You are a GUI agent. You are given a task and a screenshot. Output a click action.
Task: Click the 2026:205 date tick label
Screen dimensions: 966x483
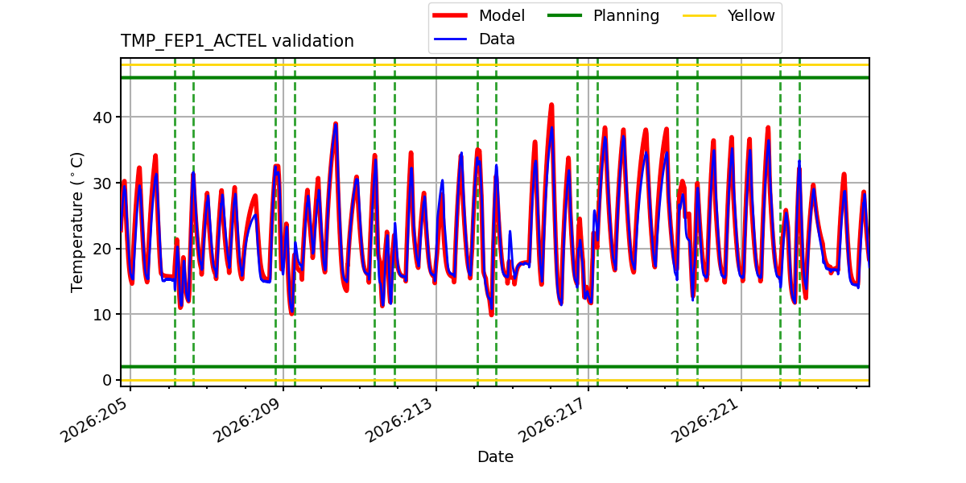pos(94,418)
